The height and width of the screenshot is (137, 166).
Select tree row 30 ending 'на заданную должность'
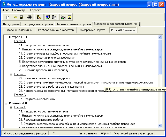pyautogui.click(x=86, y=82)
